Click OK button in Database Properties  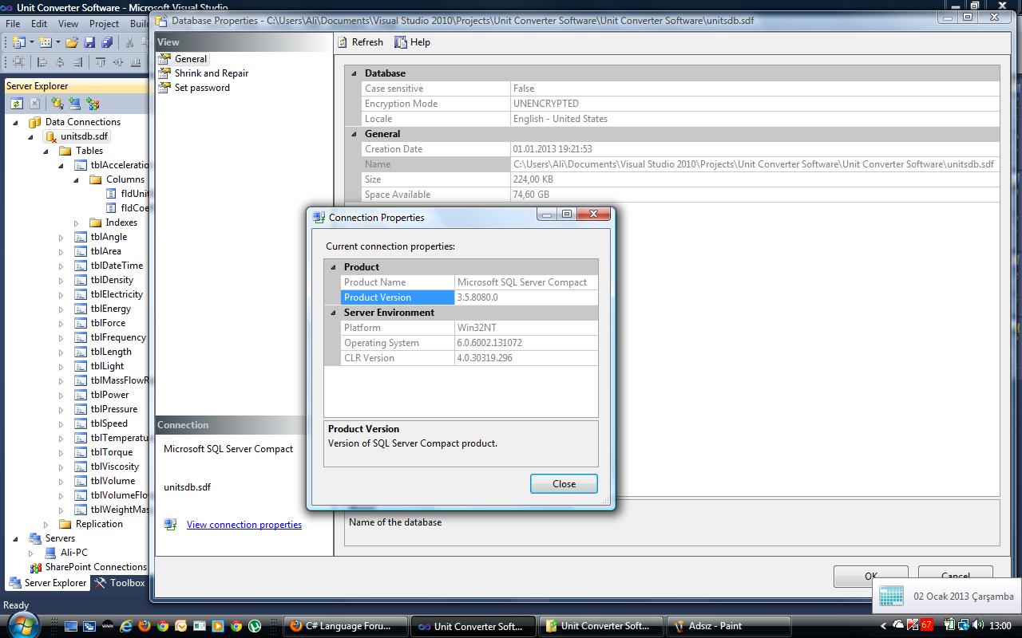(x=870, y=575)
